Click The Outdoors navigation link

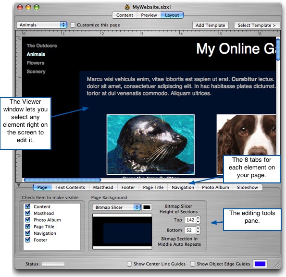pyautogui.click(x=42, y=46)
